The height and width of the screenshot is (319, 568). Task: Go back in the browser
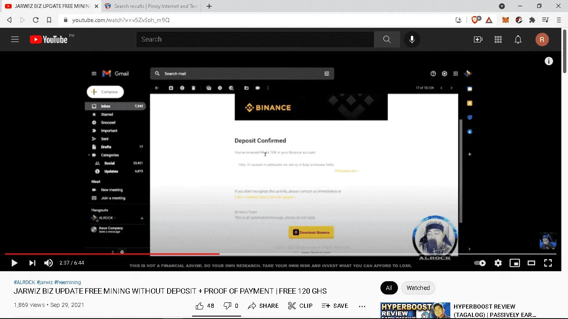[x=9, y=20]
